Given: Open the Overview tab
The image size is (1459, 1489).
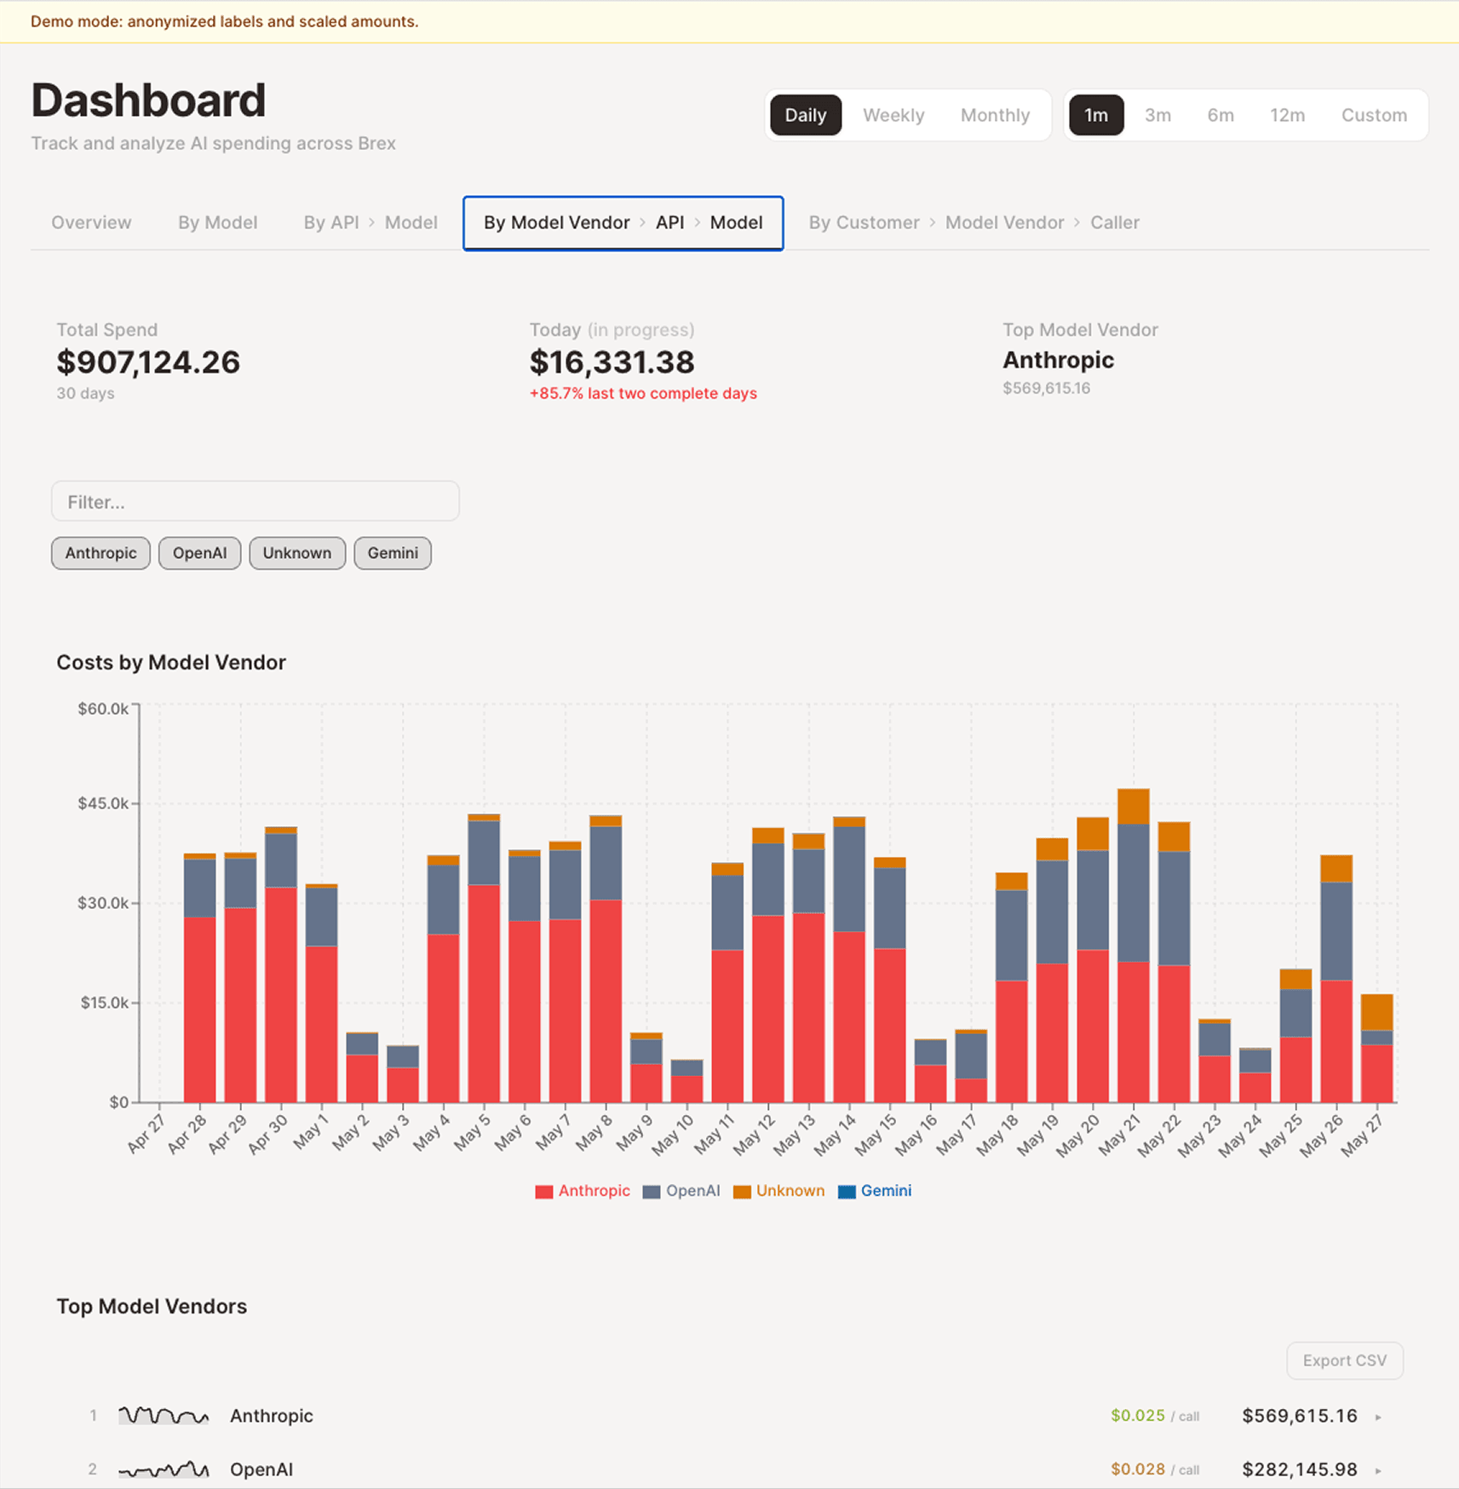Looking at the screenshot, I should (x=91, y=222).
